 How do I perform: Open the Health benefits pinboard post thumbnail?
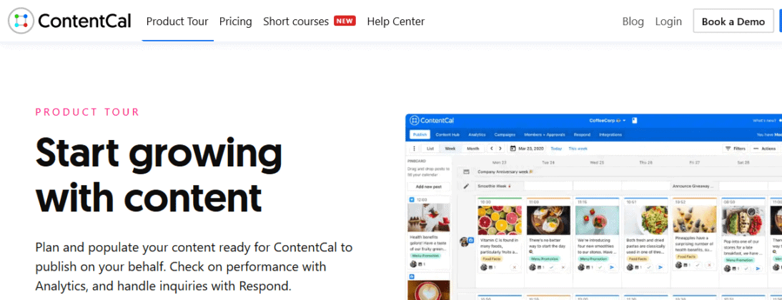coord(428,217)
